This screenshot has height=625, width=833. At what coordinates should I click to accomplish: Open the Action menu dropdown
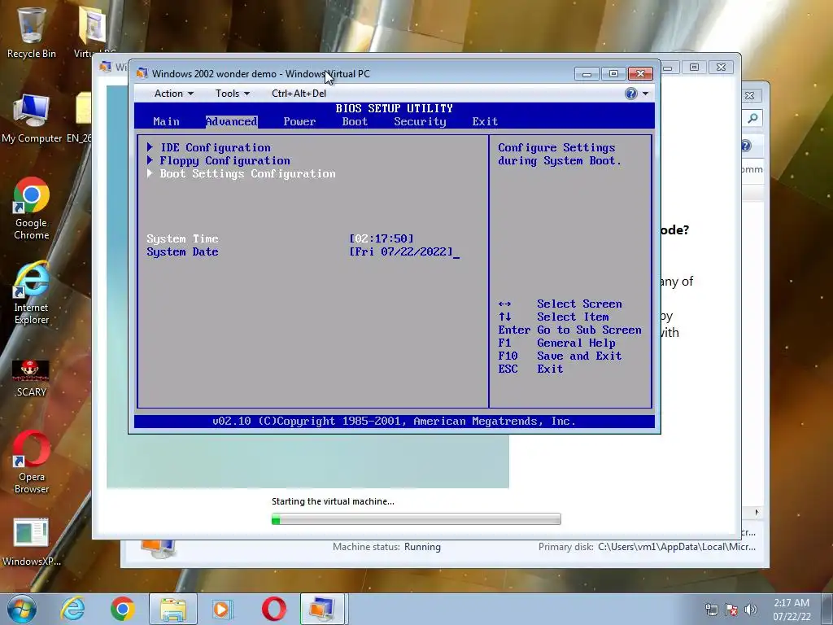click(x=174, y=94)
